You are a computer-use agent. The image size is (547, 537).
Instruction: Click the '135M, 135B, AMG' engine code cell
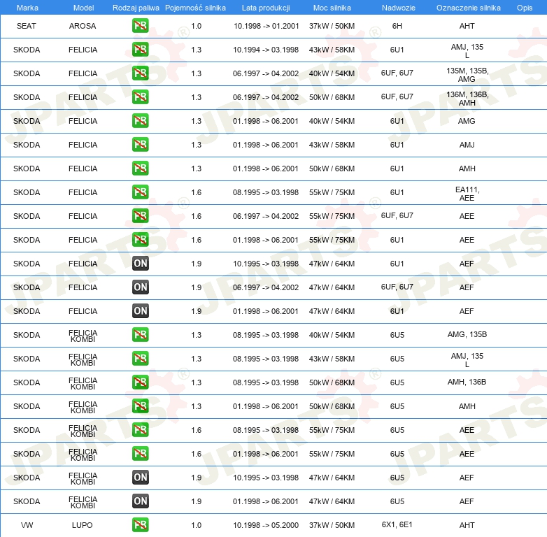point(467,75)
